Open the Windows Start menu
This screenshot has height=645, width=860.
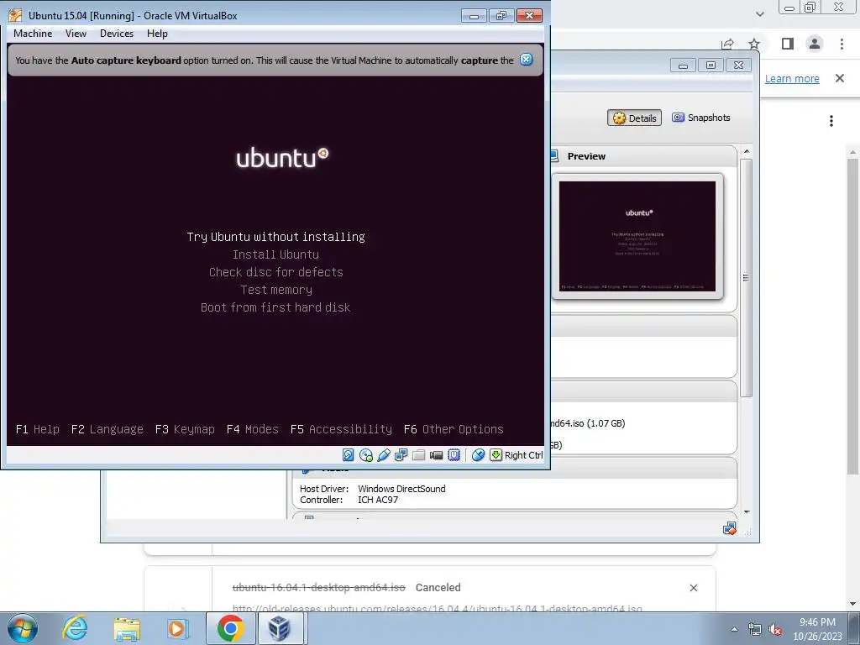coord(22,628)
